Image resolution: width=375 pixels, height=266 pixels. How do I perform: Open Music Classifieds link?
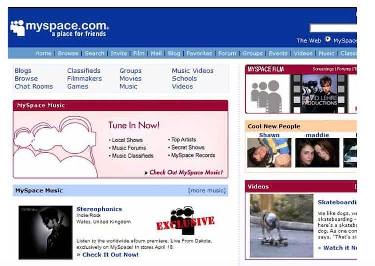[132, 156]
